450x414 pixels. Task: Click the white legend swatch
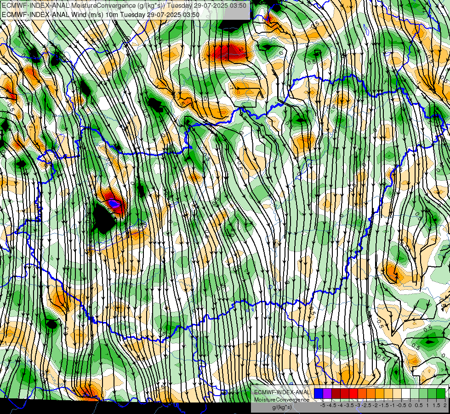click(x=406, y=393)
